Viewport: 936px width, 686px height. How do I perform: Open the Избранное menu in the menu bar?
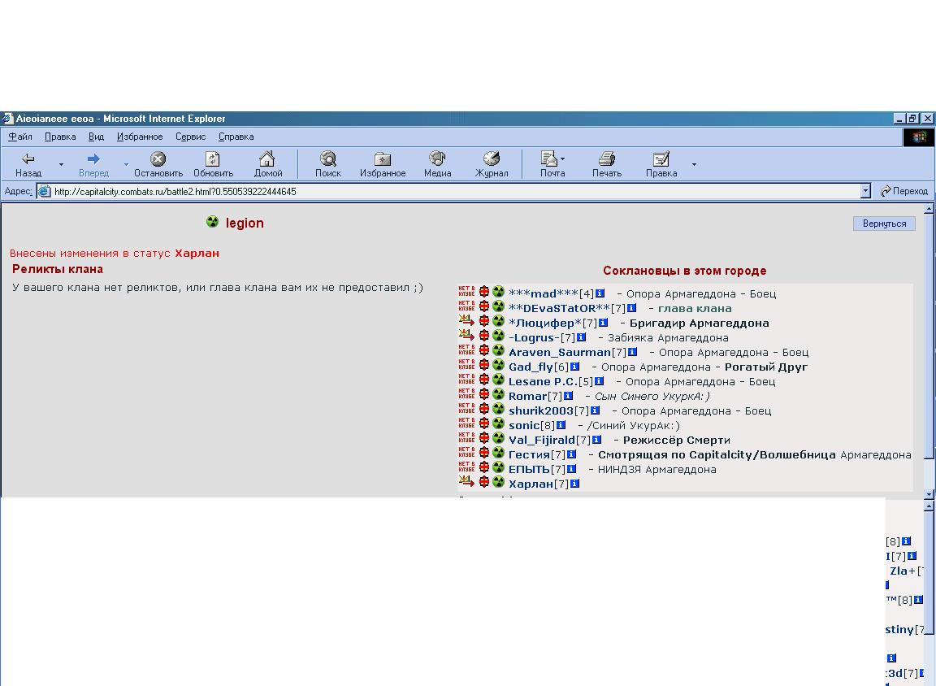click(x=140, y=137)
